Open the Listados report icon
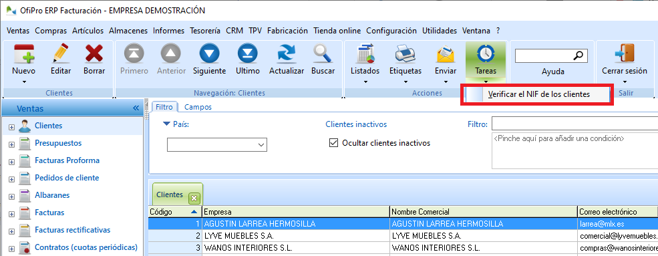658x256 pixels. (365, 53)
